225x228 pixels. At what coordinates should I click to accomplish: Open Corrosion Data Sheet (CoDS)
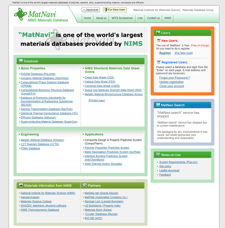coord(102,86)
